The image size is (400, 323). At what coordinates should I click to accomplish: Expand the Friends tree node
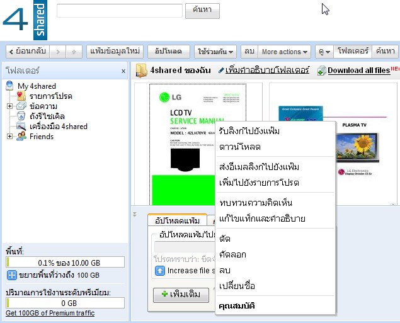[x=9, y=137]
